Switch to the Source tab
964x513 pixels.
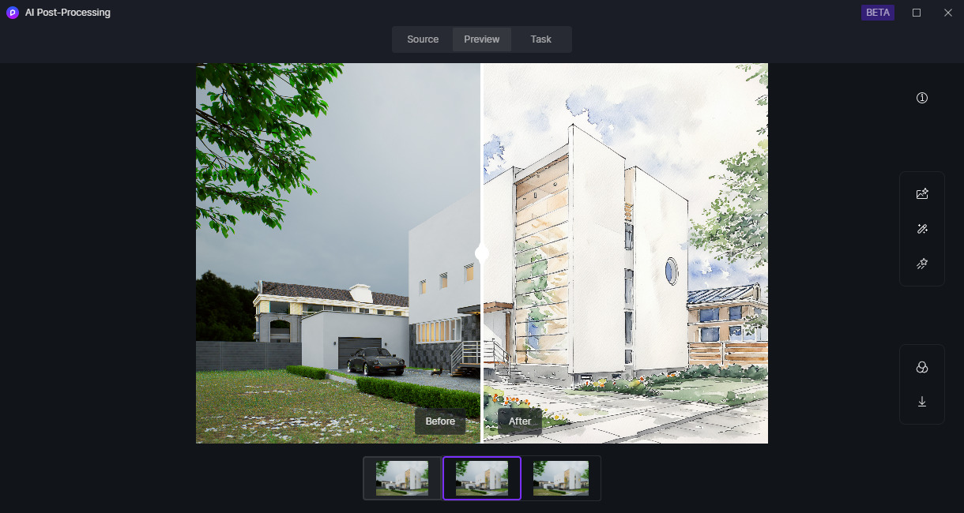[423, 39]
